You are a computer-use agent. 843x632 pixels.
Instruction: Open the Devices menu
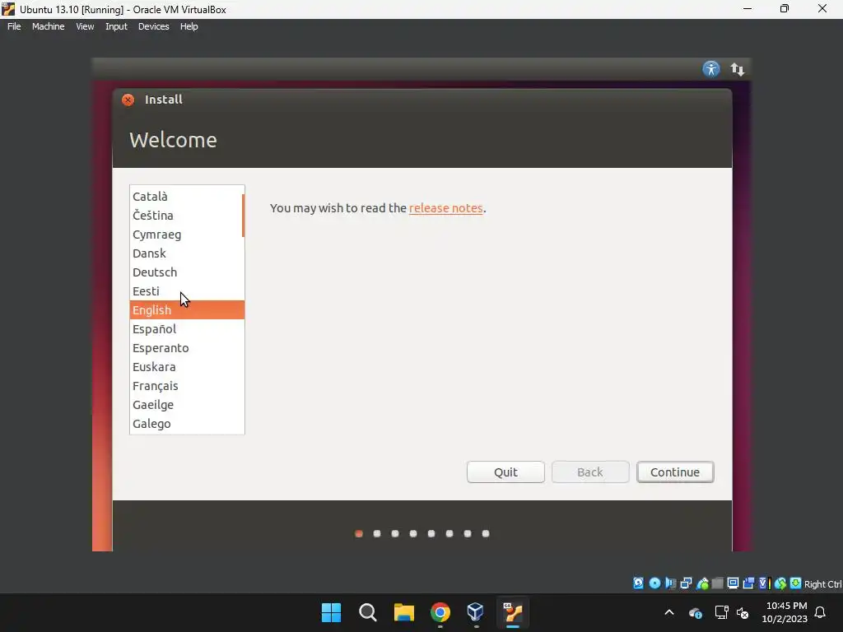click(x=153, y=26)
